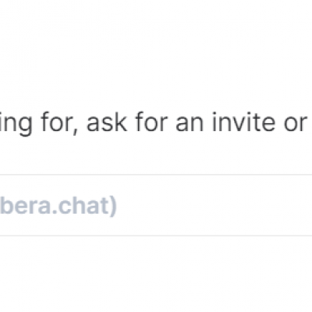Click the 'chat)' part of the placeholder
The image size is (312, 312).
[x=87, y=207]
